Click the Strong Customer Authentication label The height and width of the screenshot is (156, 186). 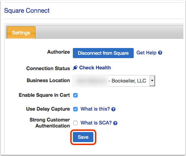click(50, 123)
